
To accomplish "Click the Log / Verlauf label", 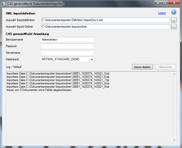I will click(14, 67).
